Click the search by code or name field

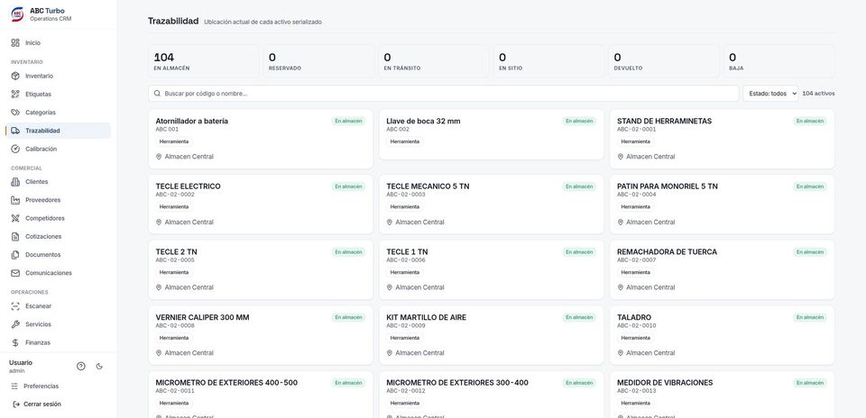click(444, 94)
